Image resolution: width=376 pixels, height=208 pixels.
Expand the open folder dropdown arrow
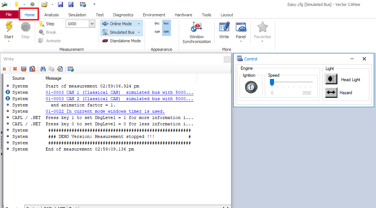52,4
